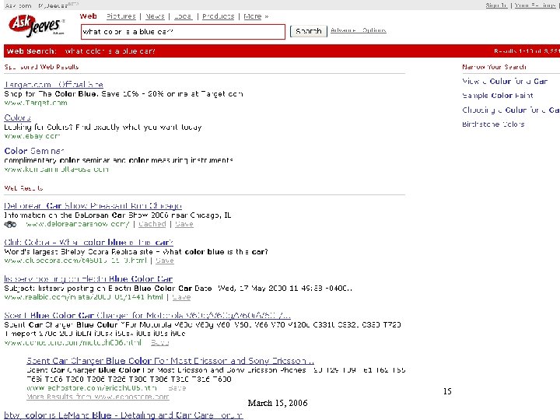Expand the More » search categories
The height and width of the screenshot is (420, 560).
click(256, 16)
